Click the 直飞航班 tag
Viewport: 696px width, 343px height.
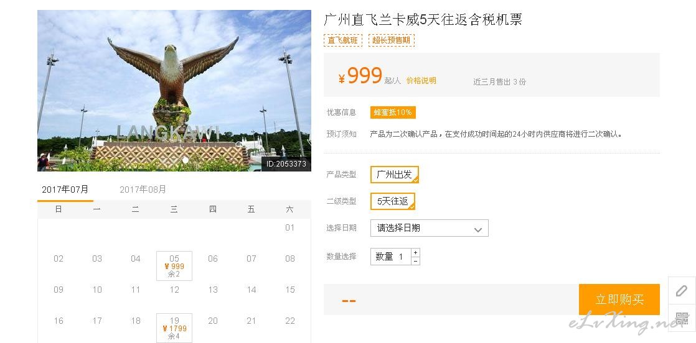pos(342,40)
